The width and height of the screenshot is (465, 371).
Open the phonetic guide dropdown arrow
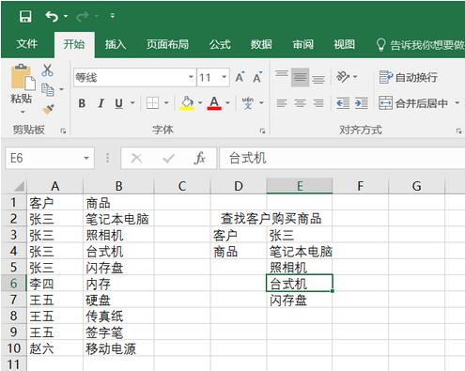[261, 102]
